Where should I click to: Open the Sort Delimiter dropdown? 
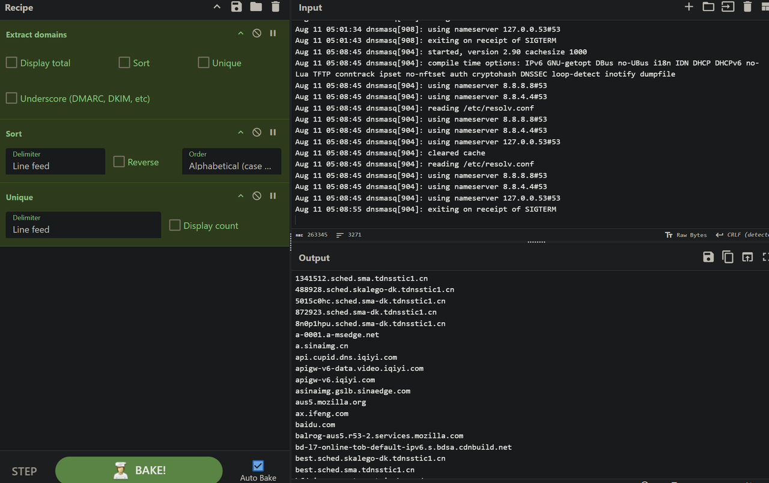[x=55, y=162]
